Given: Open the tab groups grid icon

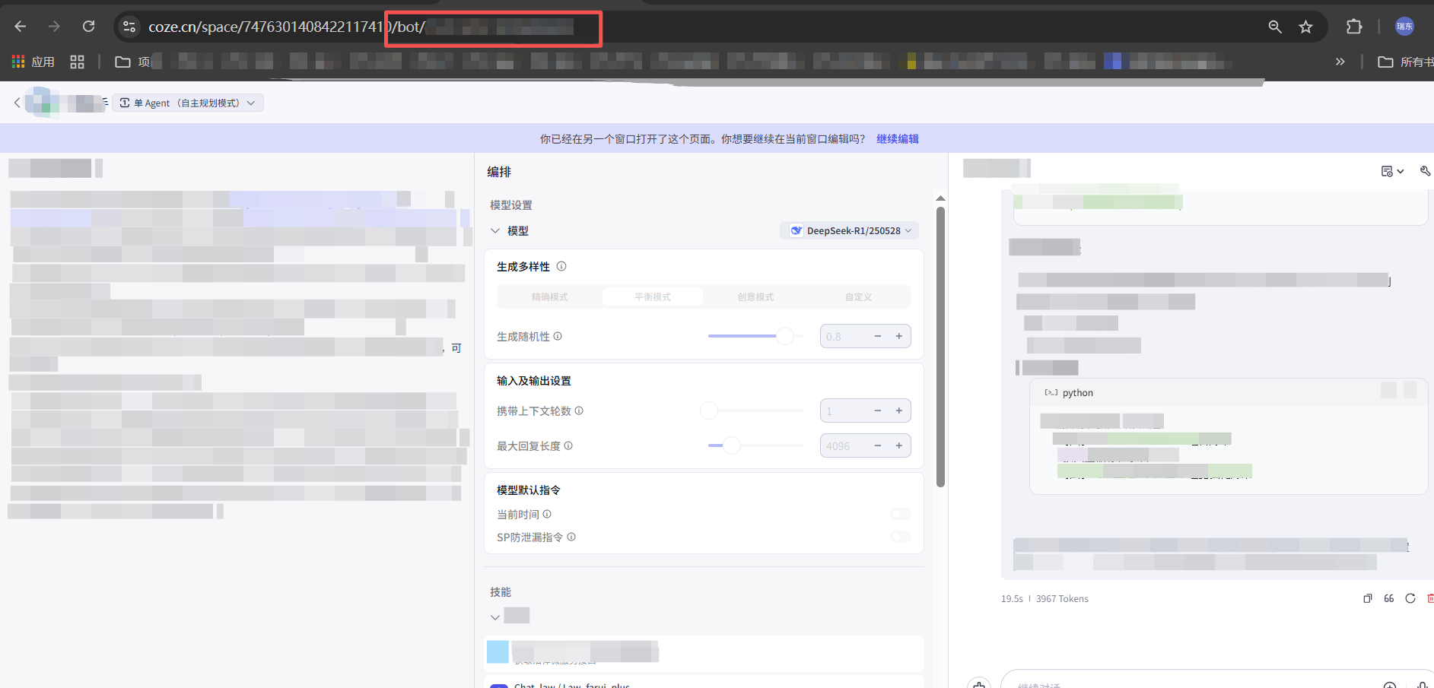Looking at the screenshot, I should point(77,62).
